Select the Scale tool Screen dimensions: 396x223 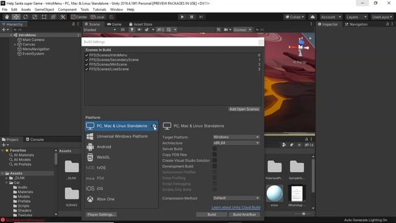pos(35,17)
